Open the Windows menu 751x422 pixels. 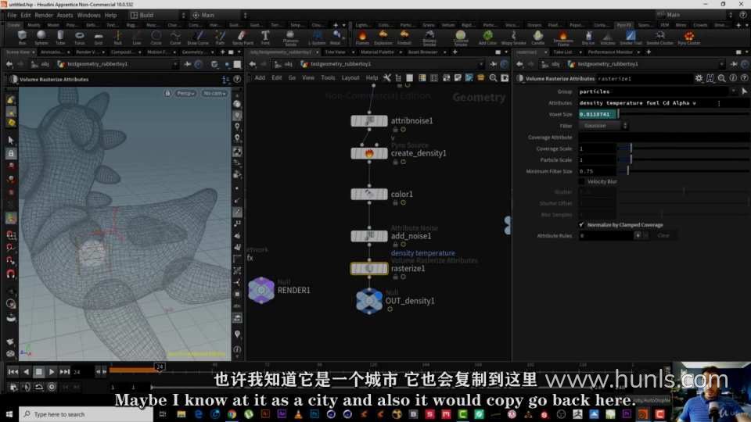pyautogui.click(x=88, y=16)
